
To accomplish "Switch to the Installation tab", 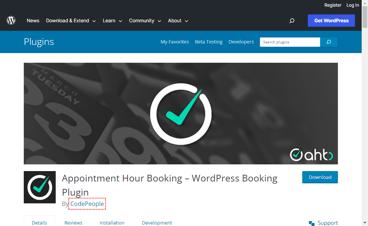I will tap(112, 223).
